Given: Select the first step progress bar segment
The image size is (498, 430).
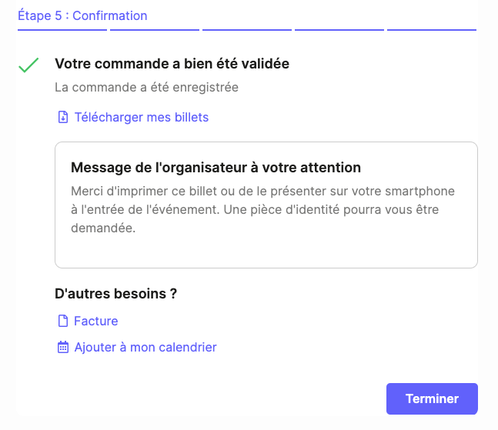Looking at the screenshot, I should pos(62,30).
